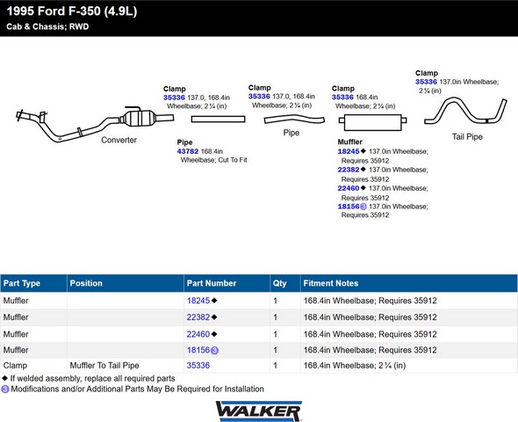Click the Position column header
The image size is (518, 422).
click(86, 283)
